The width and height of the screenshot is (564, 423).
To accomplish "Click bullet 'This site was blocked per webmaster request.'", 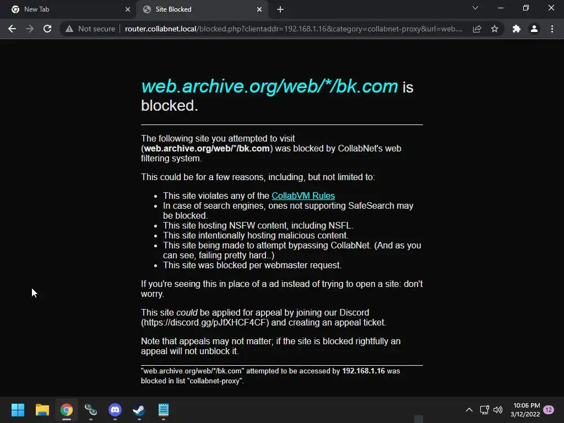I will point(252,265).
